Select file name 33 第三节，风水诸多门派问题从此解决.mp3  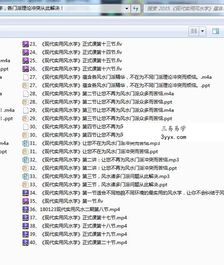[99, 176]
